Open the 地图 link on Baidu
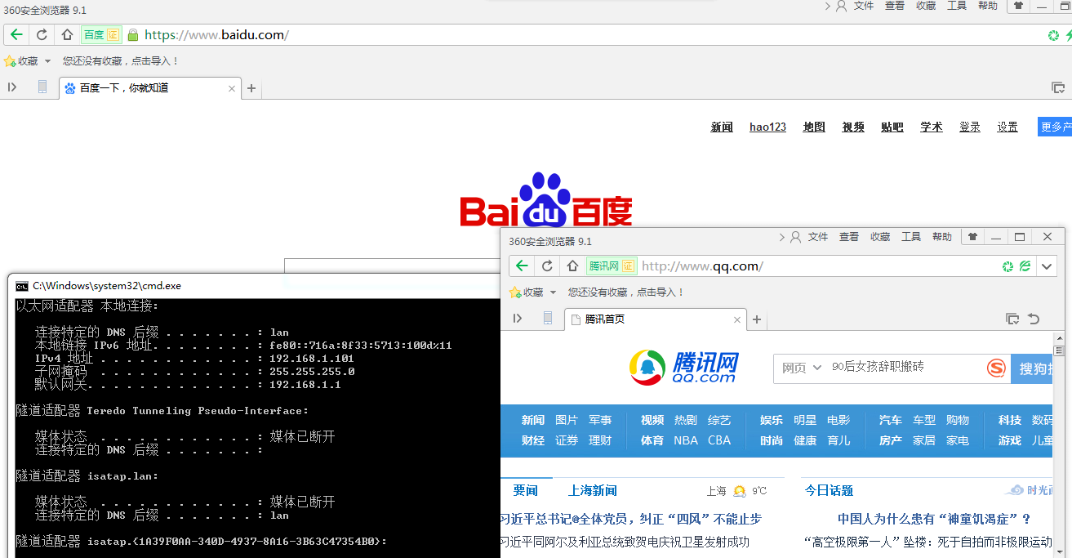 pos(814,127)
